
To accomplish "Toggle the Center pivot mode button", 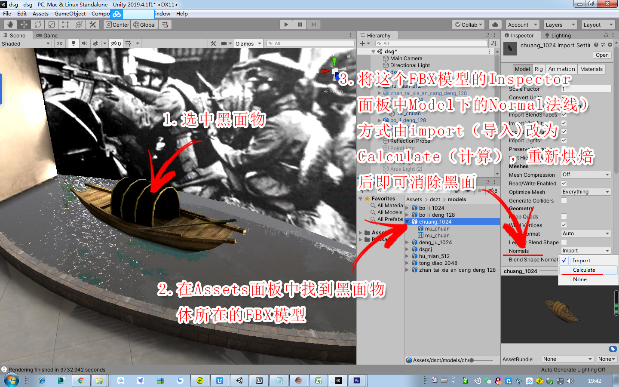I will pyautogui.click(x=117, y=25).
